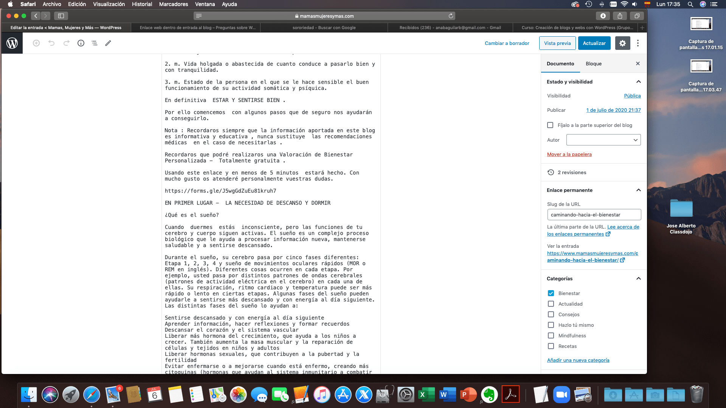Open Microsoft Excel from the dock
The width and height of the screenshot is (726, 408).
[427, 395]
